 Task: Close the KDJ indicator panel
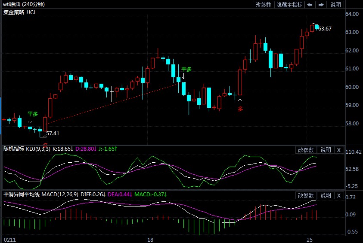[x=339, y=150]
